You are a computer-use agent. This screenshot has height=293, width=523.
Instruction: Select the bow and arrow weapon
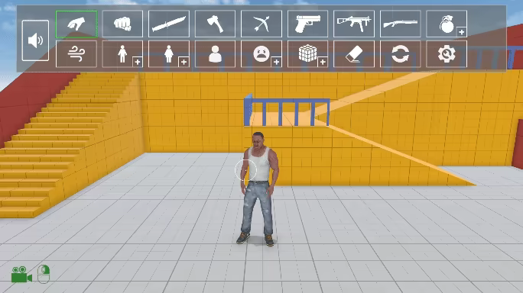click(x=261, y=24)
